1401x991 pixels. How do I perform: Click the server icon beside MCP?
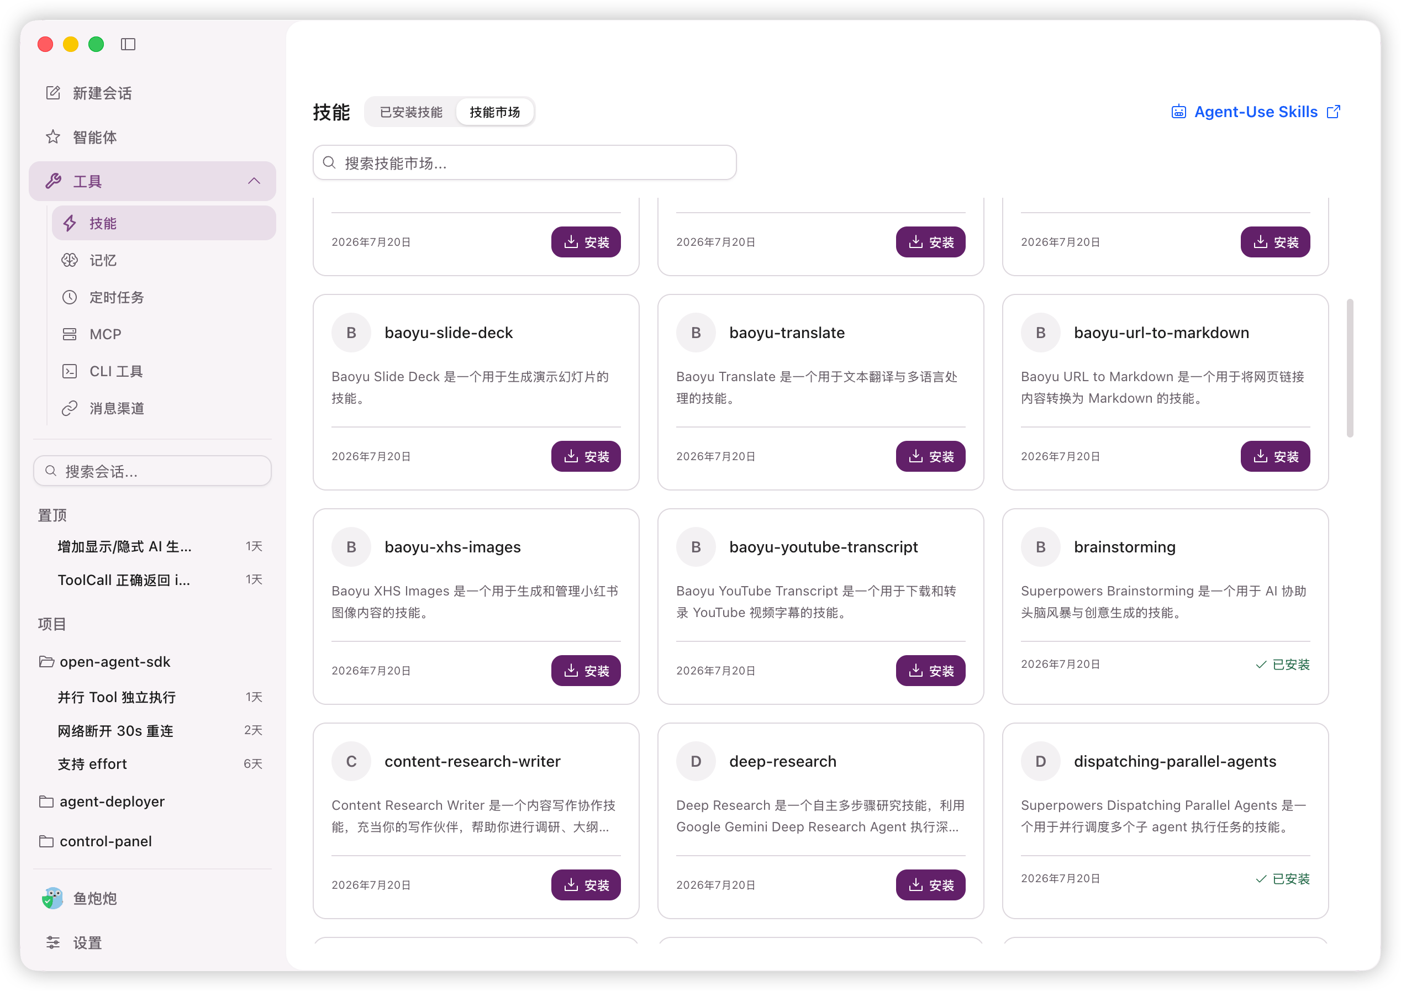click(x=70, y=334)
